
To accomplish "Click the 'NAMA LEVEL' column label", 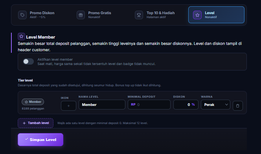I will 88,97.
